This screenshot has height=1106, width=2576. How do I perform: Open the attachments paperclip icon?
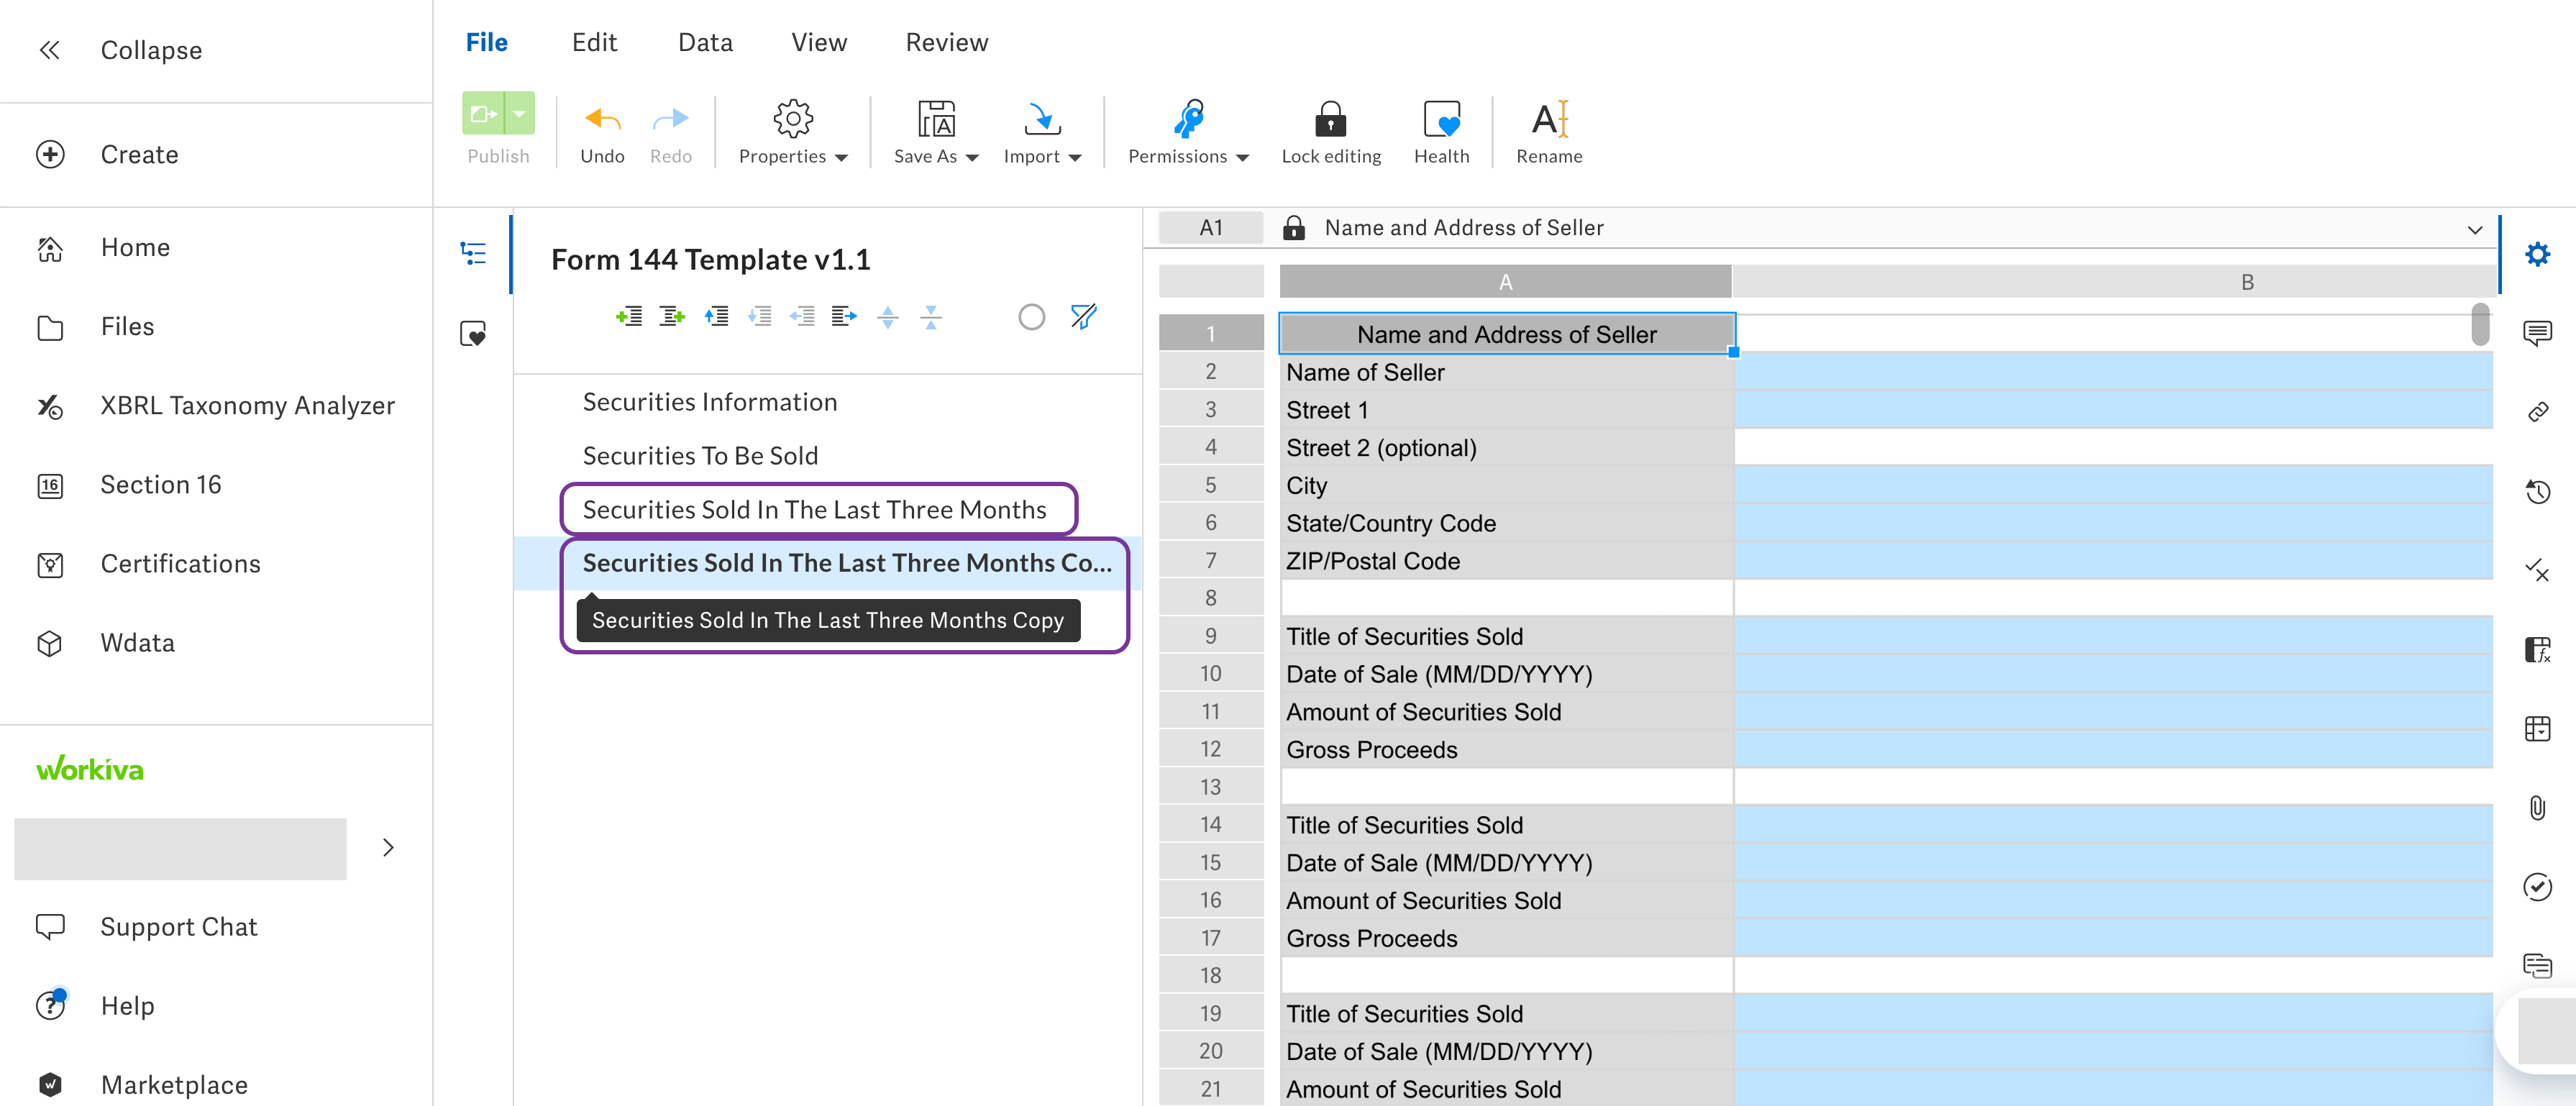tap(2537, 807)
